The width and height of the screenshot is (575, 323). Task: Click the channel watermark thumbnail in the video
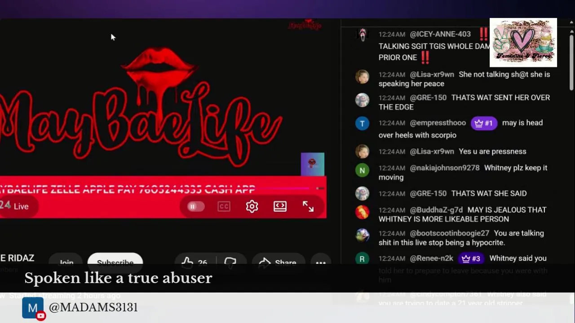(x=313, y=164)
